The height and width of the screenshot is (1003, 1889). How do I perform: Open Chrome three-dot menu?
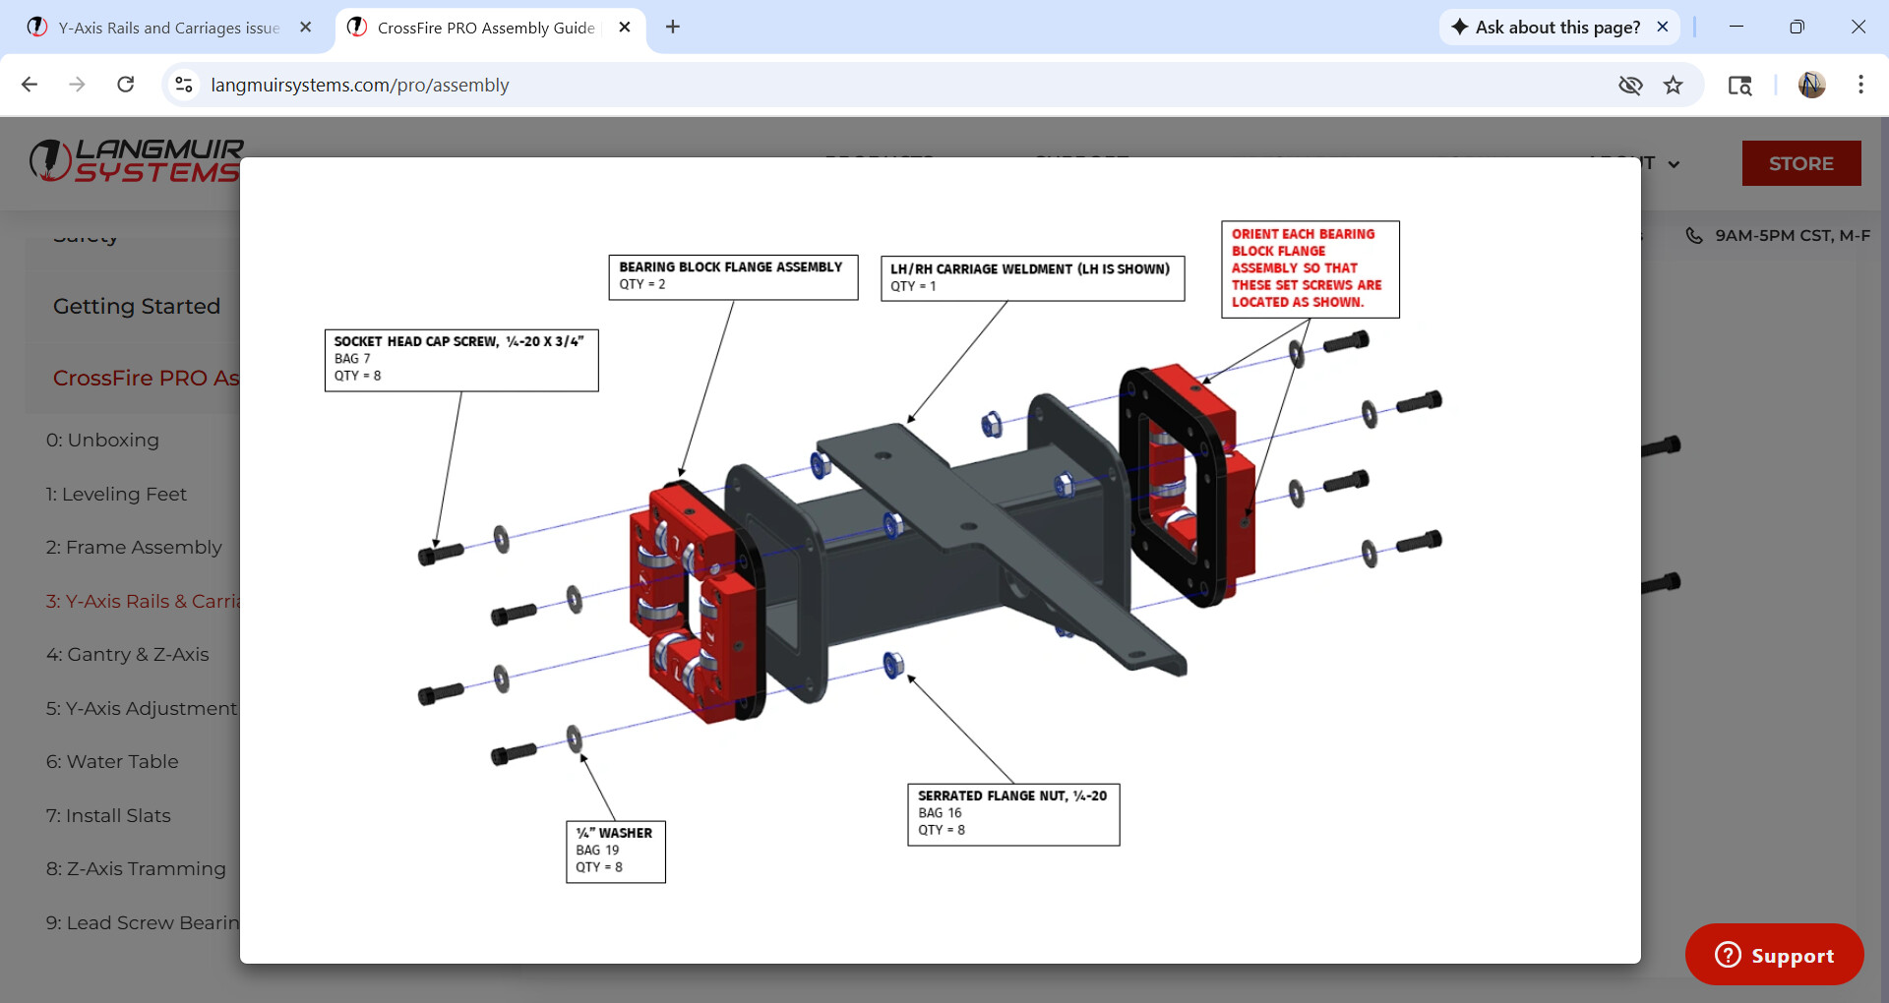point(1859,86)
